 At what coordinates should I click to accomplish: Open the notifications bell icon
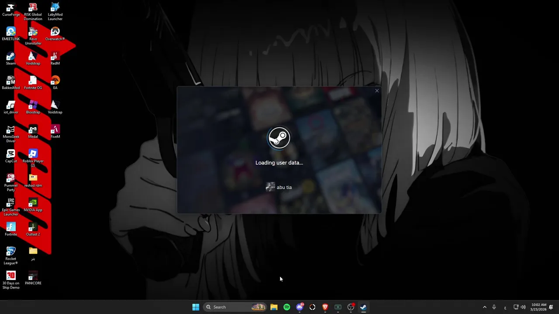point(551,307)
